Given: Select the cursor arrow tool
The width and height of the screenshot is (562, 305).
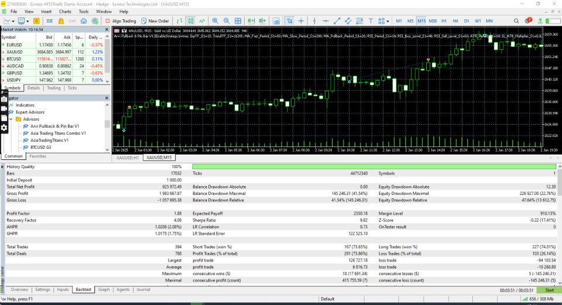Looking at the screenshot, I should click(290, 21).
